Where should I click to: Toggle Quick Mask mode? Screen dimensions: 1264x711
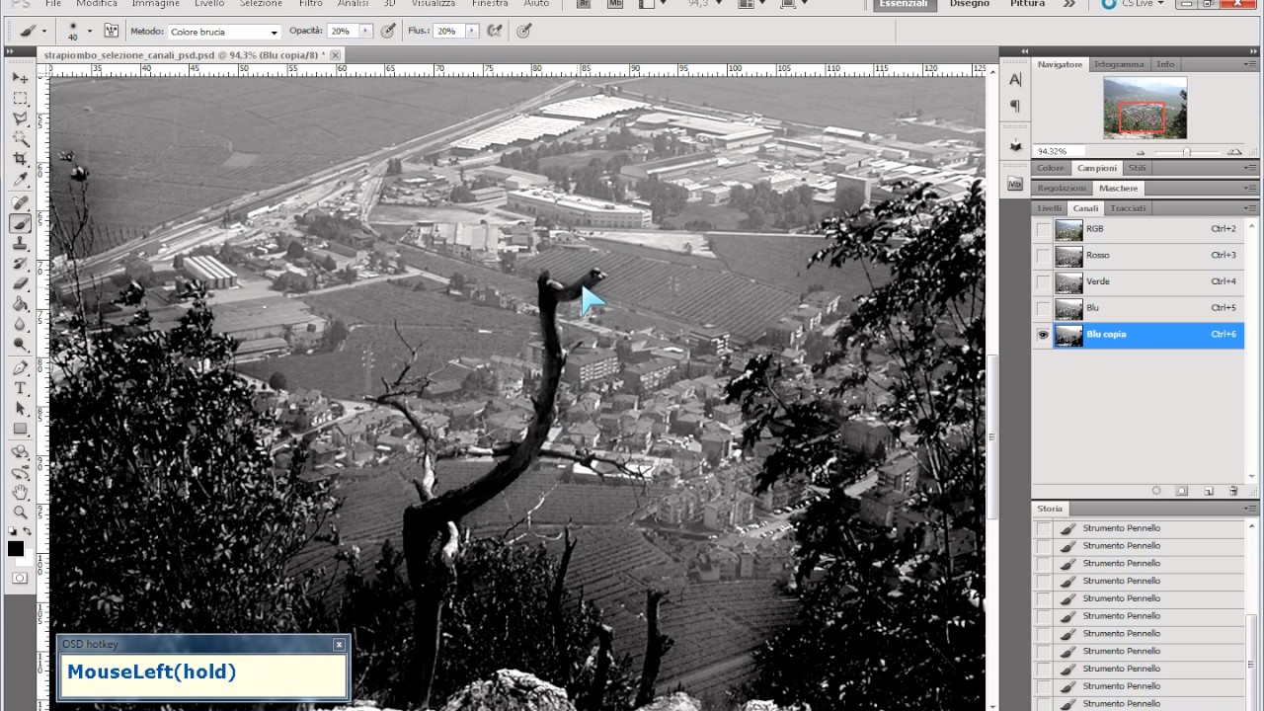point(20,578)
